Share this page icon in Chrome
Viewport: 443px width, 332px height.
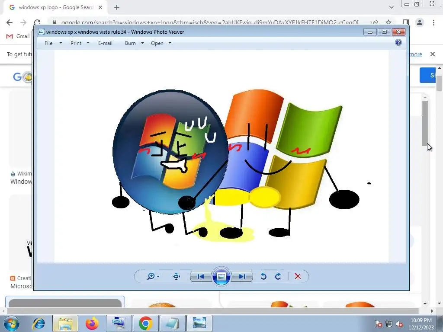point(375,22)
